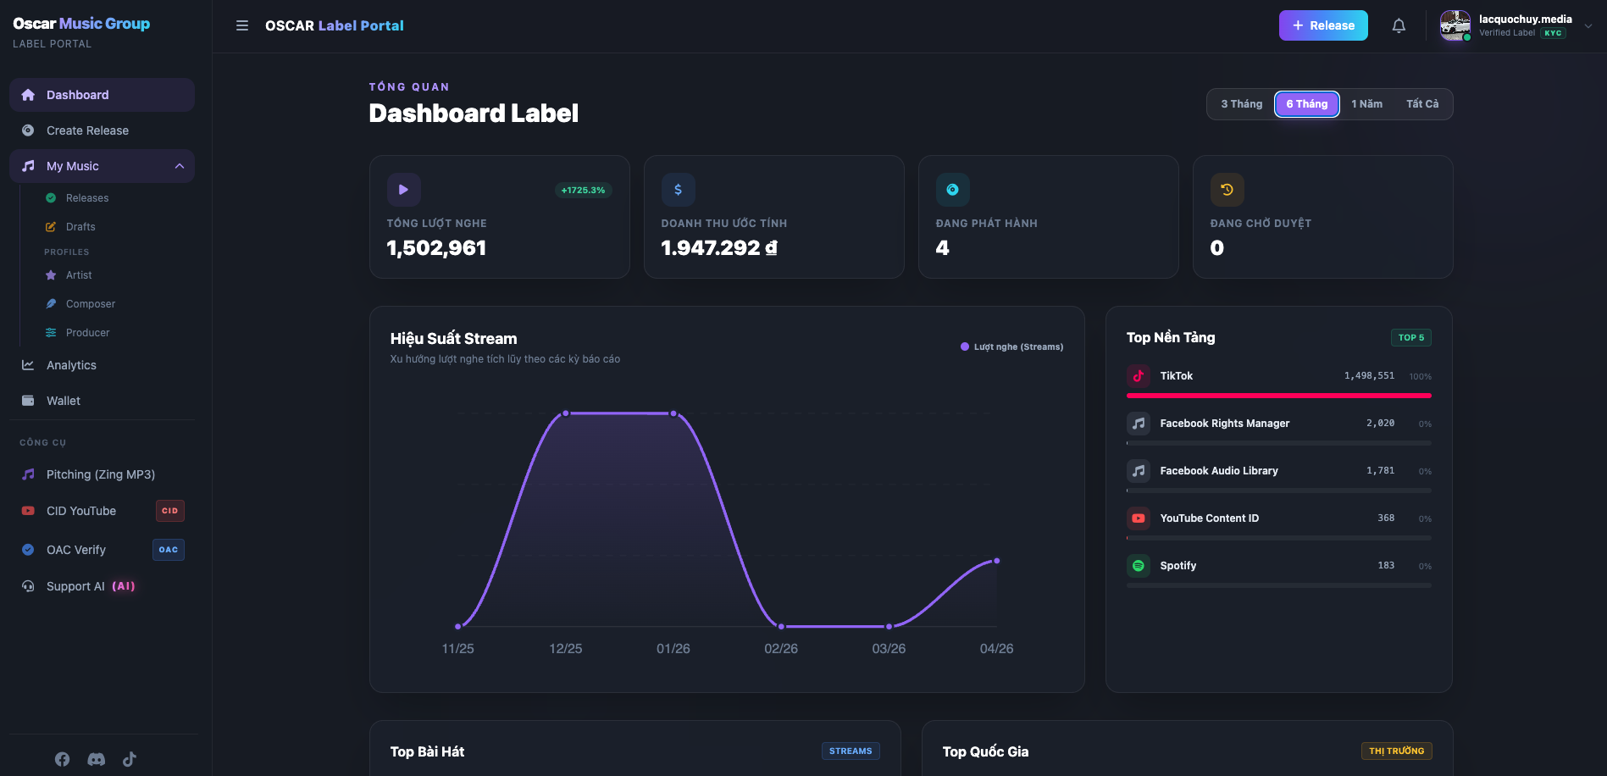Click the My Music note icon
The width and height of the screenshot is (1607, 776).
pyautogui.click(x=28, y=166)
